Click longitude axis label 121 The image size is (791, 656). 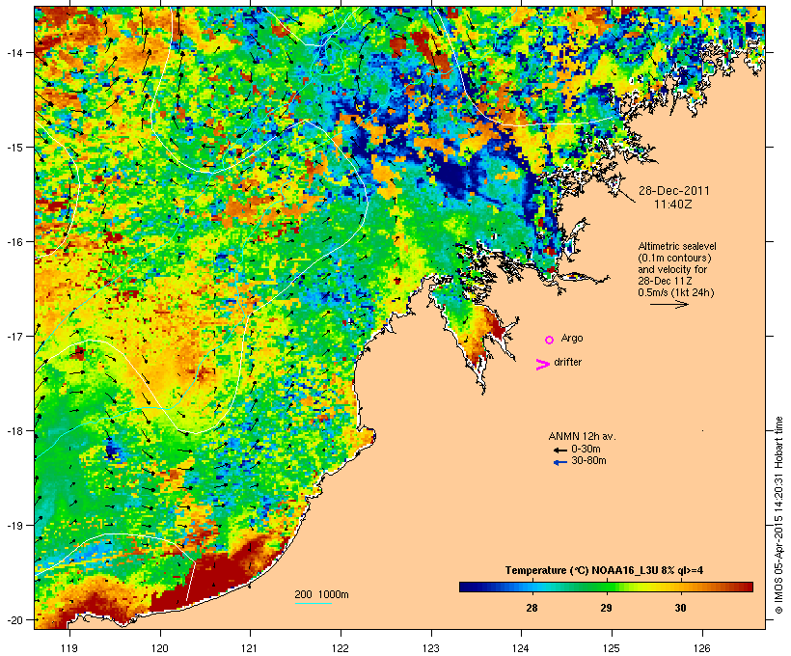click(x=250, y=648)
